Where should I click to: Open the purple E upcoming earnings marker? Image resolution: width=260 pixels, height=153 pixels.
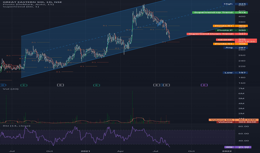point(204,85)
